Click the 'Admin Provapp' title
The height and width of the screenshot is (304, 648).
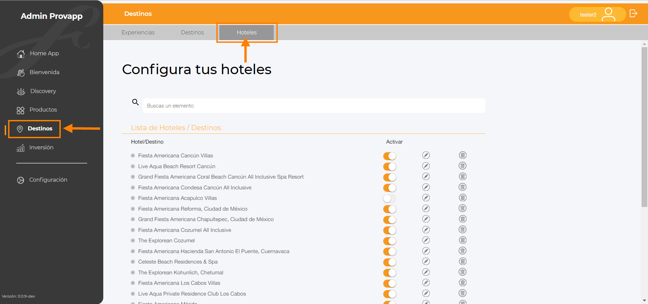click(52, 16)
